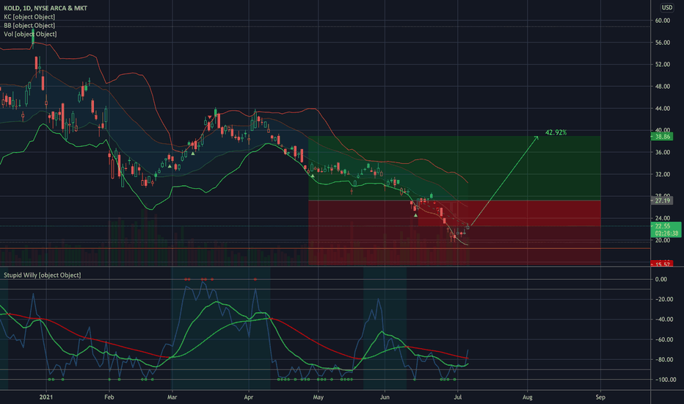This screenshot has width=684, height=404.
Task: Click the 36.00 price axis label
Action: click(662, 153)
